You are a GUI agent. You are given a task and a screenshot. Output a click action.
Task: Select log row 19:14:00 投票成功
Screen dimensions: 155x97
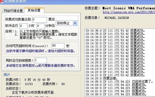(116, 94)
